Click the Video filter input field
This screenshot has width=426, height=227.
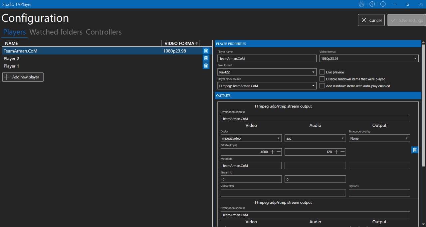pyautogui.click(x=283, y=193)
